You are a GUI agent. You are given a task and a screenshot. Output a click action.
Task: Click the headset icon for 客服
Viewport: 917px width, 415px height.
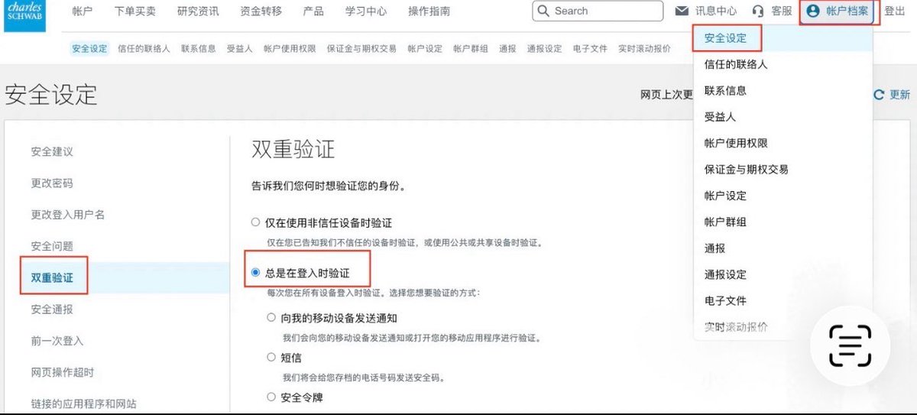[758, 11]
